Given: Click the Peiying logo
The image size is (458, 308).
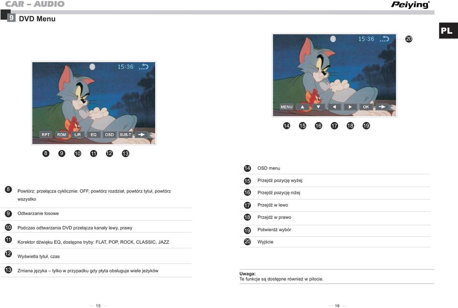Looking at the screenshot, I should (410, 5).
